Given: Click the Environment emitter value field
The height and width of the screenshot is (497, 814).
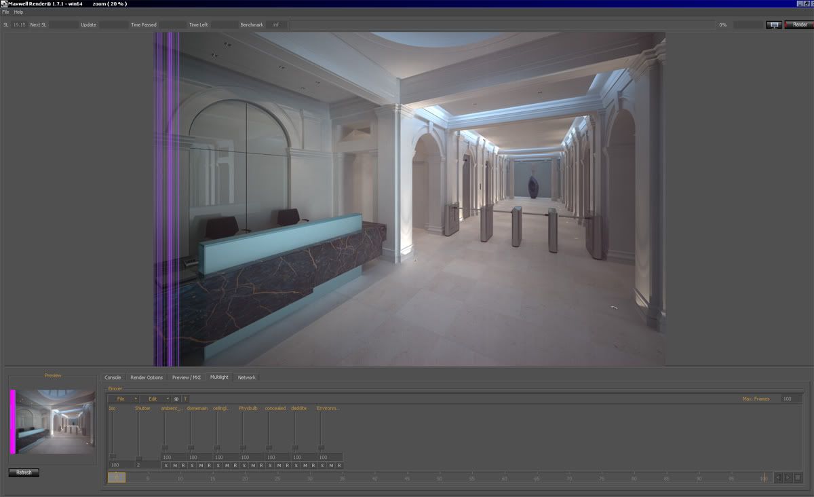Looking at the screenshot, I should [x=330, y=458].
